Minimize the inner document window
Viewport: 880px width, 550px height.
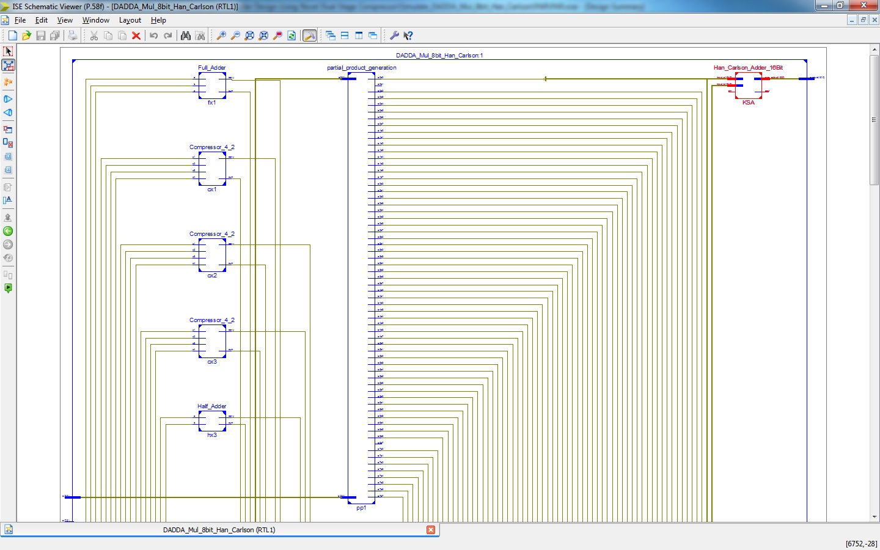852,20
